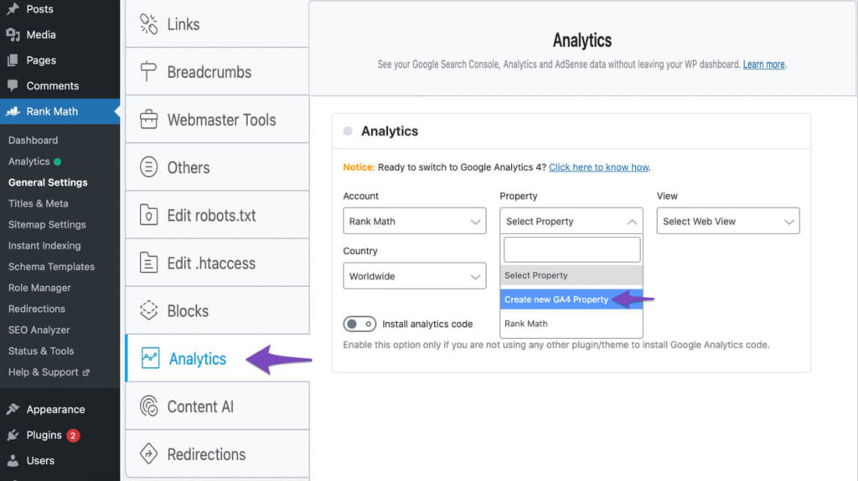Open the Others settings tab
The width and height of the screenshot is (858, 481).
tap(217, 167)
